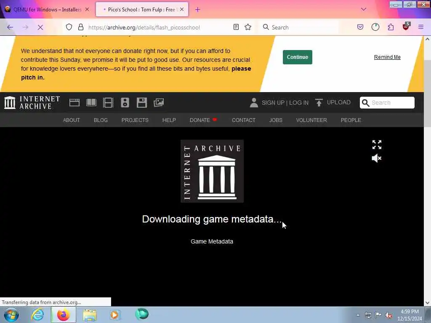Image resolution: width=431 pixels, height=323 pixels.
Task: Open the CONTACT menu item
Action: pos(244,120)
